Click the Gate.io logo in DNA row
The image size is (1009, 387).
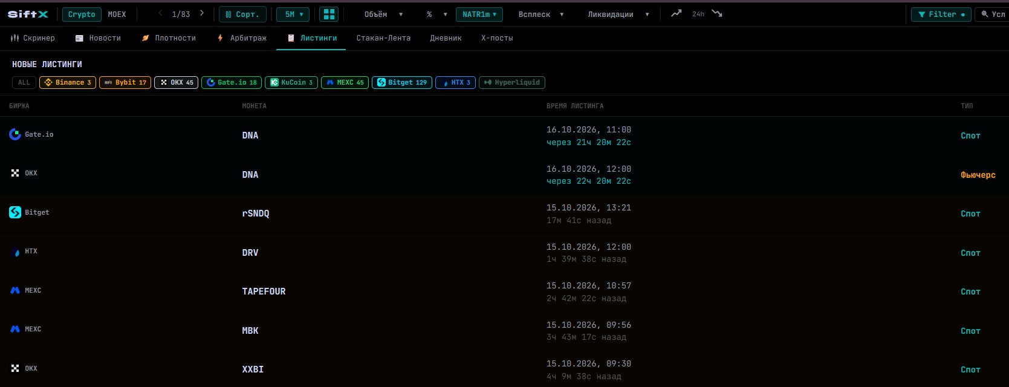pyautogui.click(x=15, y=134)
